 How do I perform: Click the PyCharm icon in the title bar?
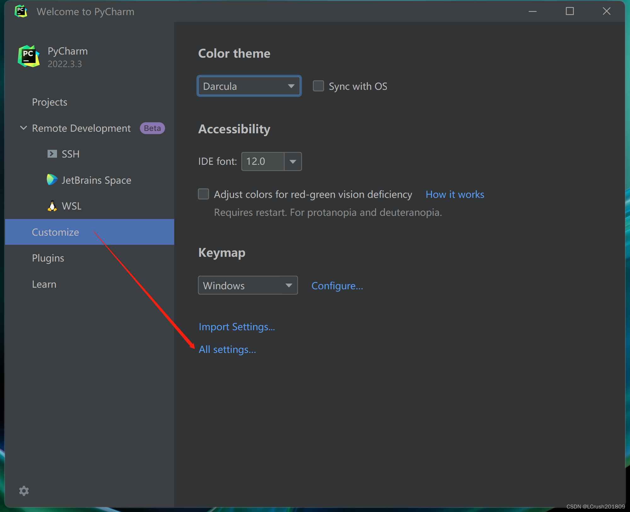(20, 11)
